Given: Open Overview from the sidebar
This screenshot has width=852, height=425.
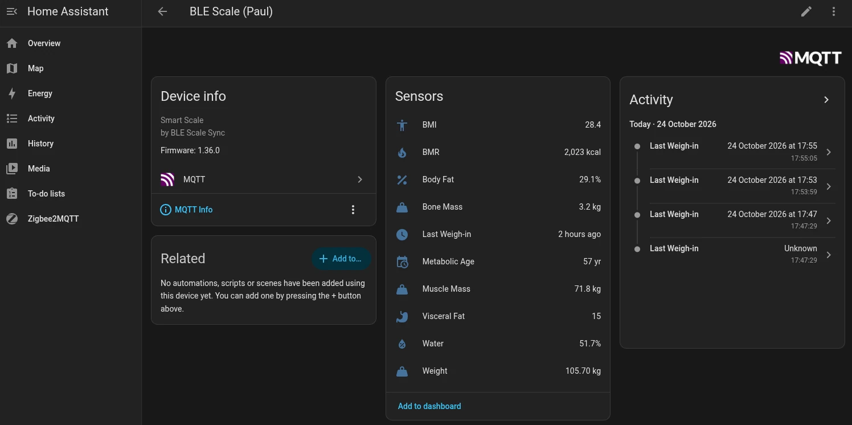Looking at the screenshot, I should (x=71, y=43).
